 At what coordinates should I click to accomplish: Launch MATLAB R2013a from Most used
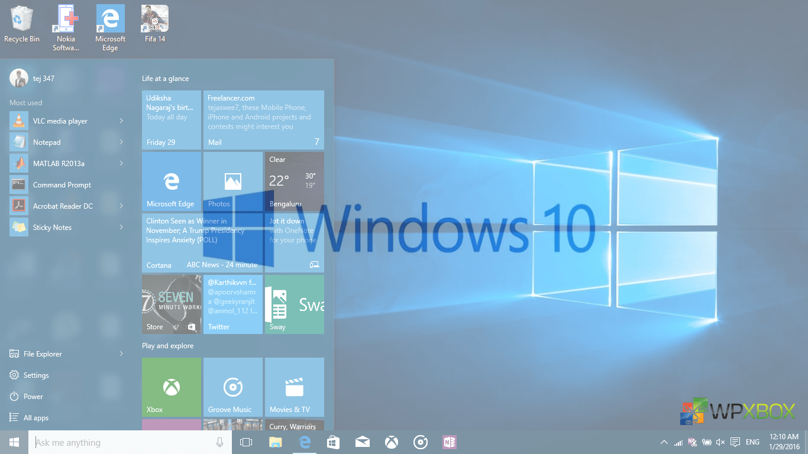tap(68, 164)
